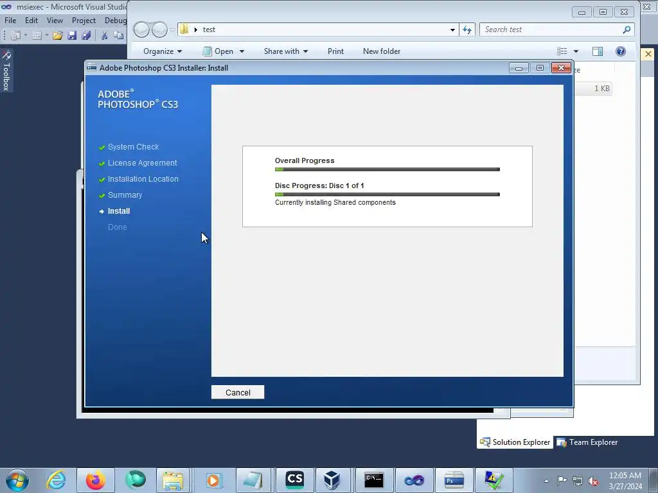Image resolution: width=658 pixels, height=493 pixels.
Task: Open the CS app icon on the taskbar
Action: coord(294,480)
